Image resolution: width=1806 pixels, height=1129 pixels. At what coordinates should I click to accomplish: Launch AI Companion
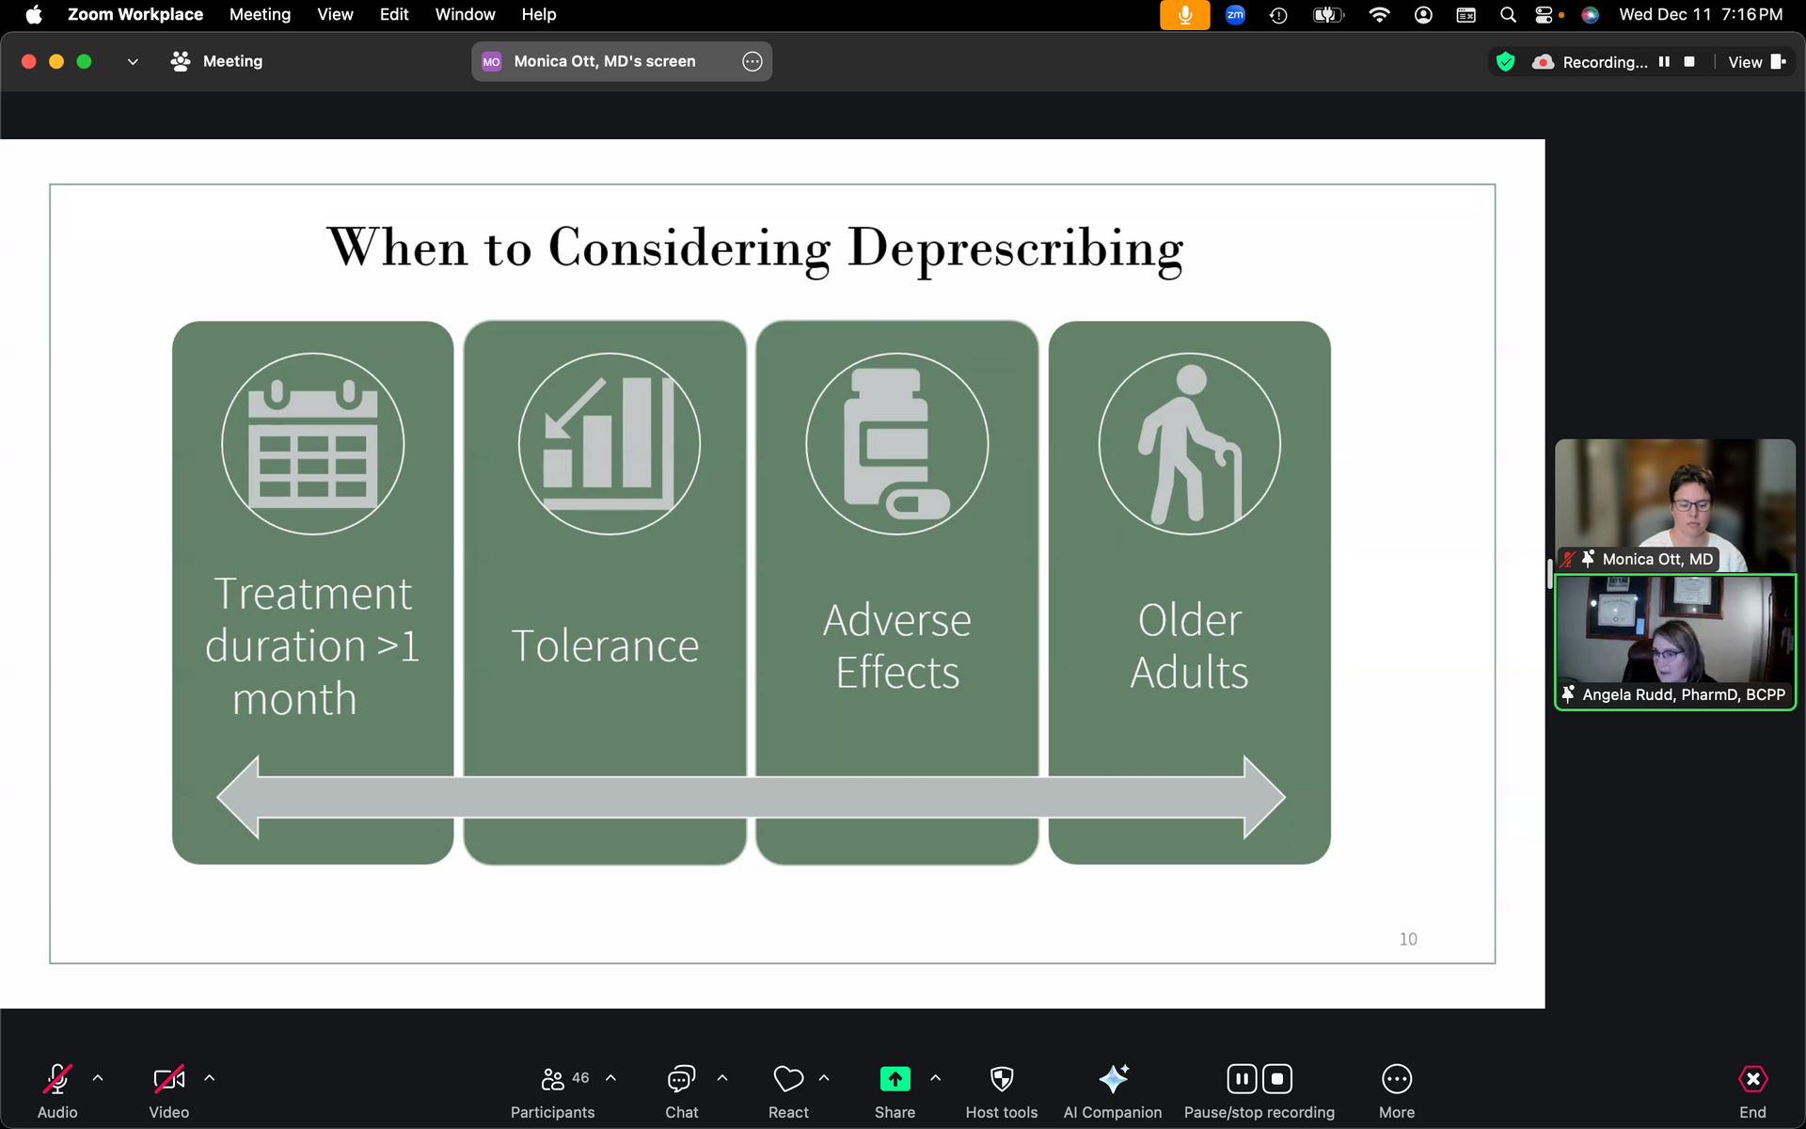(x=1113, y=1079)
